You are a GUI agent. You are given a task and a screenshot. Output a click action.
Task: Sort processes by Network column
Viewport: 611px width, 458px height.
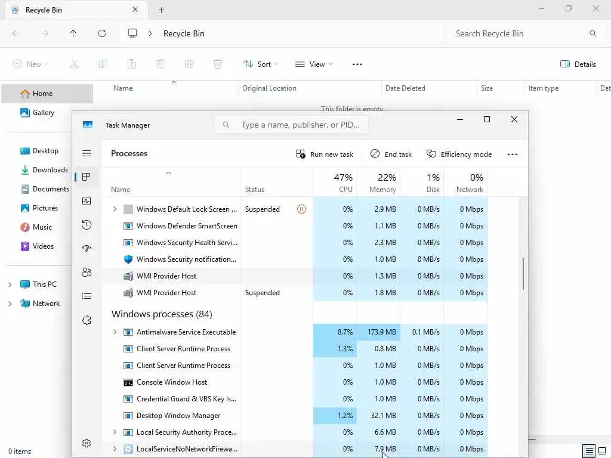click(x=465, y=182)
